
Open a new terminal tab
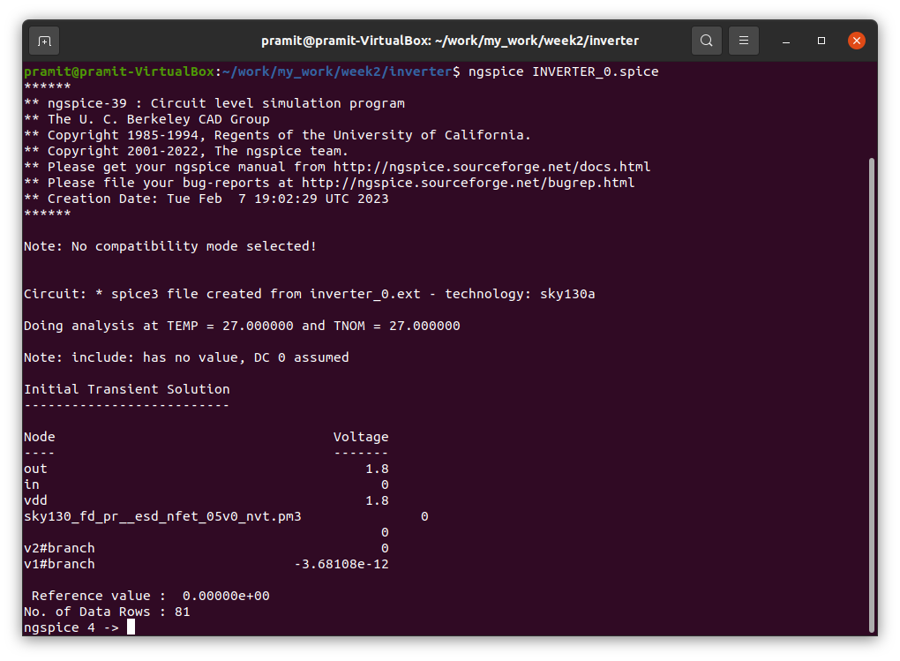[44, 41]
